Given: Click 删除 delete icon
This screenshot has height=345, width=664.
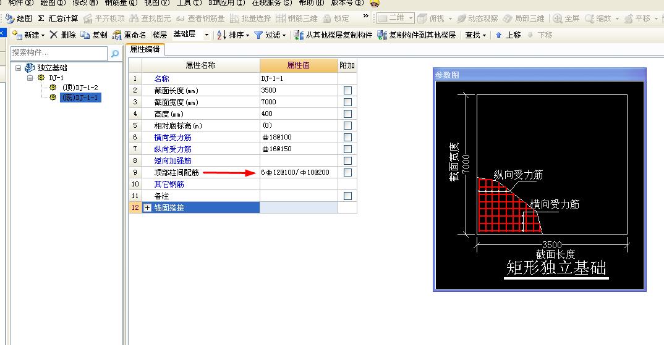Looking at the screenshot, I should click(x=53, y=35).
